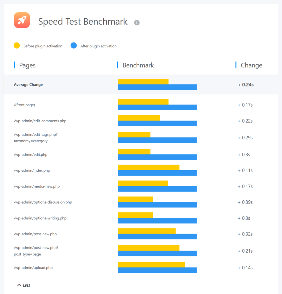
Task: Click the Speed Test Benchmark title
Action: (83, 22)
